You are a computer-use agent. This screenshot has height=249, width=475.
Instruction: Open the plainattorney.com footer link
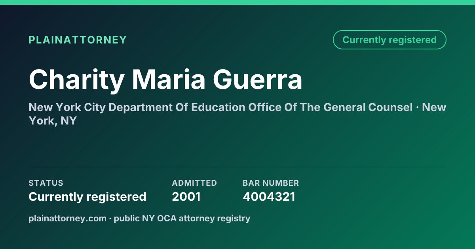[x=67, y=218]
